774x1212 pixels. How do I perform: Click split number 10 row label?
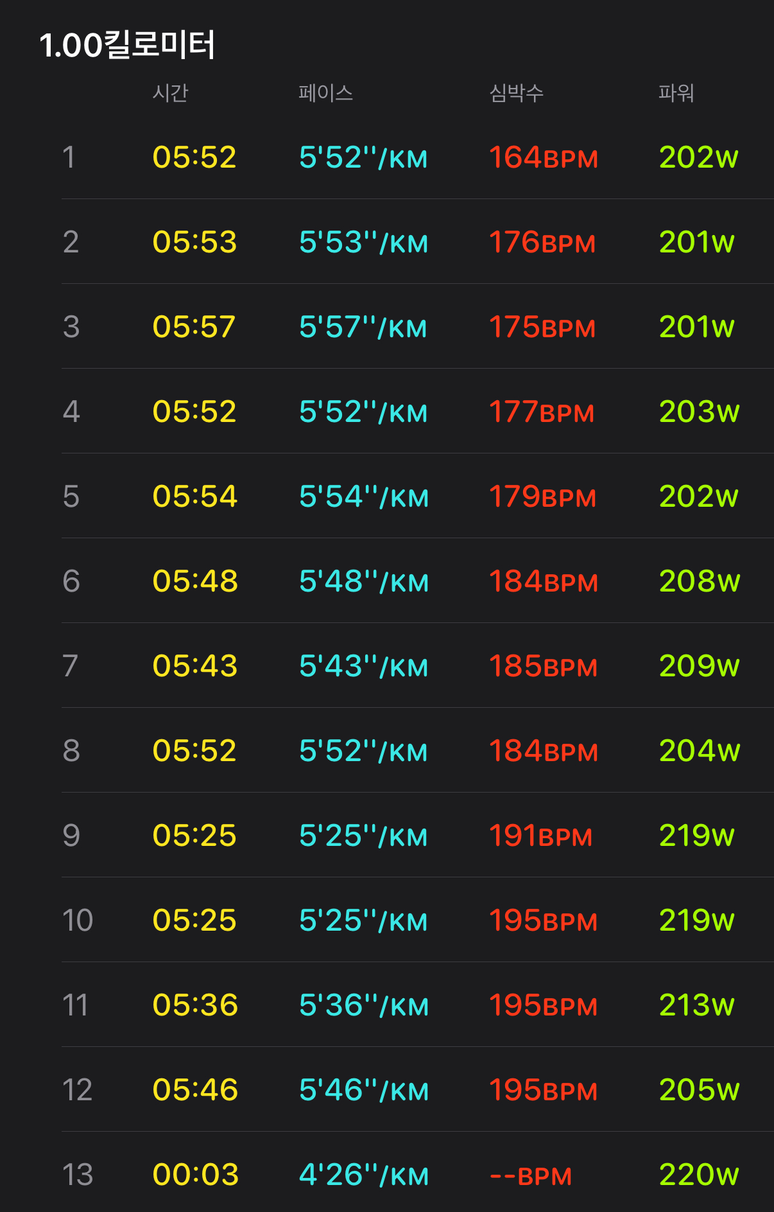77,920
